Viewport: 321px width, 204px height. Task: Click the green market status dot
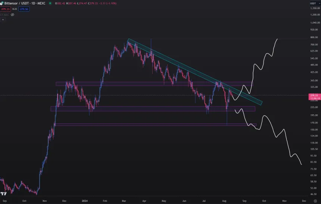(x=50, y=3)
